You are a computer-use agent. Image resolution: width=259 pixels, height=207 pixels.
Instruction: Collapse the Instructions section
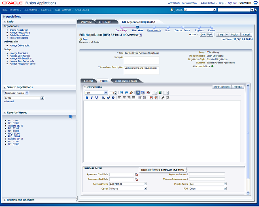click(85, 87)
